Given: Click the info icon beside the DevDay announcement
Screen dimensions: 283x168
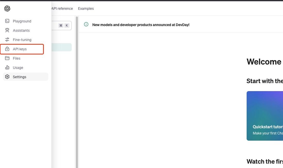Looking at the screenshot, I should click(x=86, y=24).
